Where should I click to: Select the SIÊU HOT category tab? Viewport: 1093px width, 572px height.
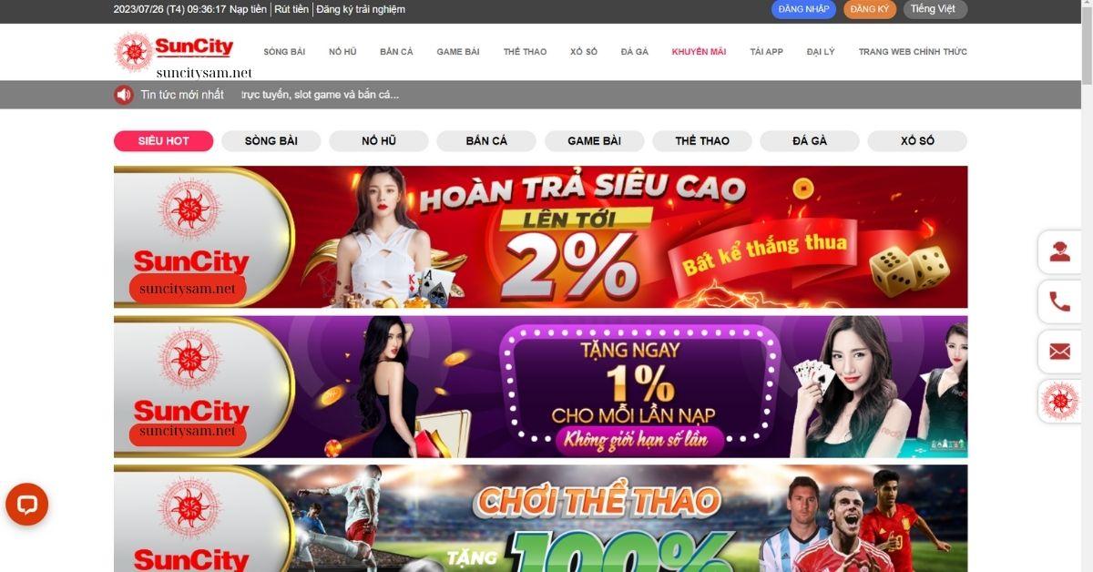[x=163, y=141]
